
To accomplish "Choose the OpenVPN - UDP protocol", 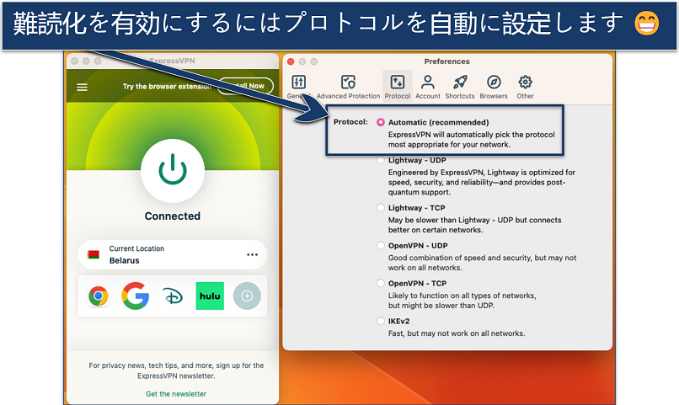I will pos(381,245).
